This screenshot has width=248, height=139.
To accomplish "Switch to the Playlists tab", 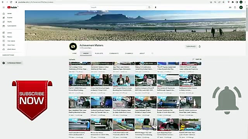I will point(99,53).
